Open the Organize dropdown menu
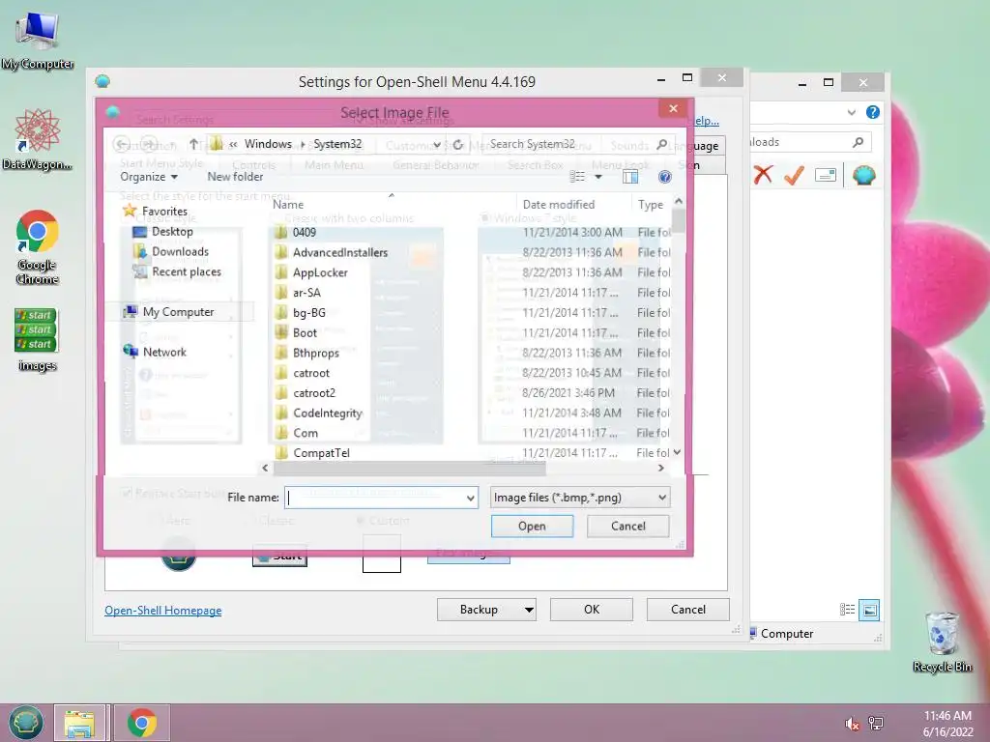This screenshot has width=990, height=742. 149,178
